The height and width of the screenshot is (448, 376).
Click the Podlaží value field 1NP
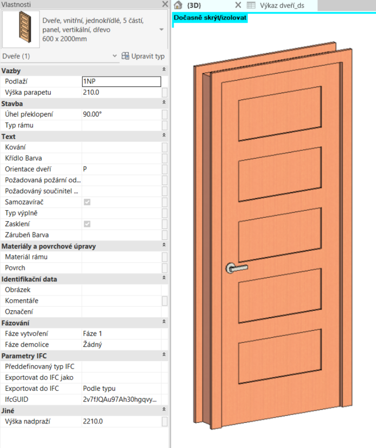[x=121, y=81]
